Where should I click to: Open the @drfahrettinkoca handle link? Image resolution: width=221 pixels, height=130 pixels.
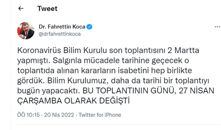(60, 34)
